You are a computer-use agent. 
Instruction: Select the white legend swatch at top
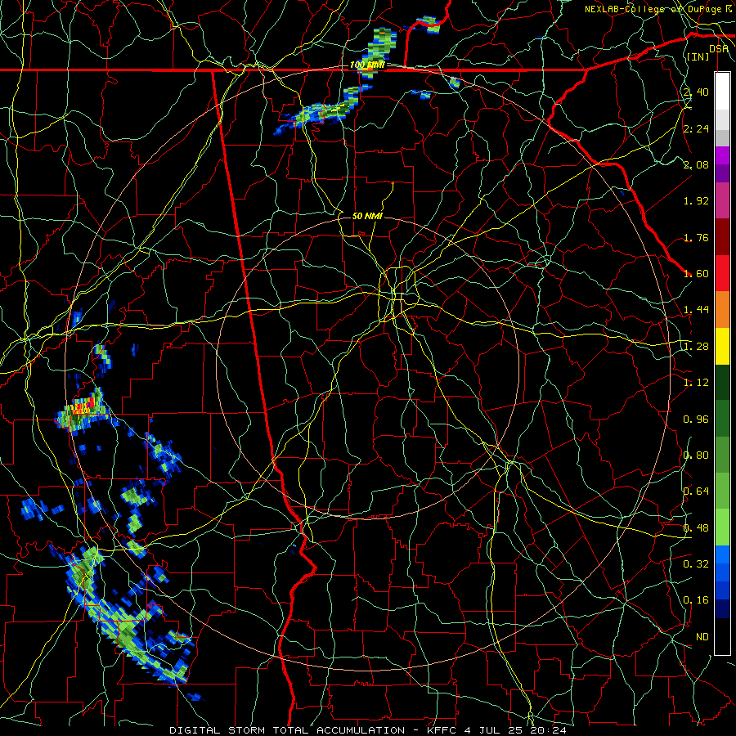click(x=722, y=91)
